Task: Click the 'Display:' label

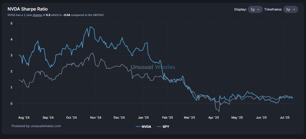Action: tap(240, 10)
